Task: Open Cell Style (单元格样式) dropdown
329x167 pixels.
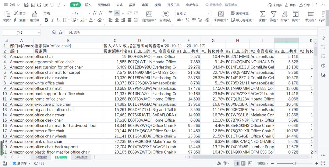Action: click(242, 20)
